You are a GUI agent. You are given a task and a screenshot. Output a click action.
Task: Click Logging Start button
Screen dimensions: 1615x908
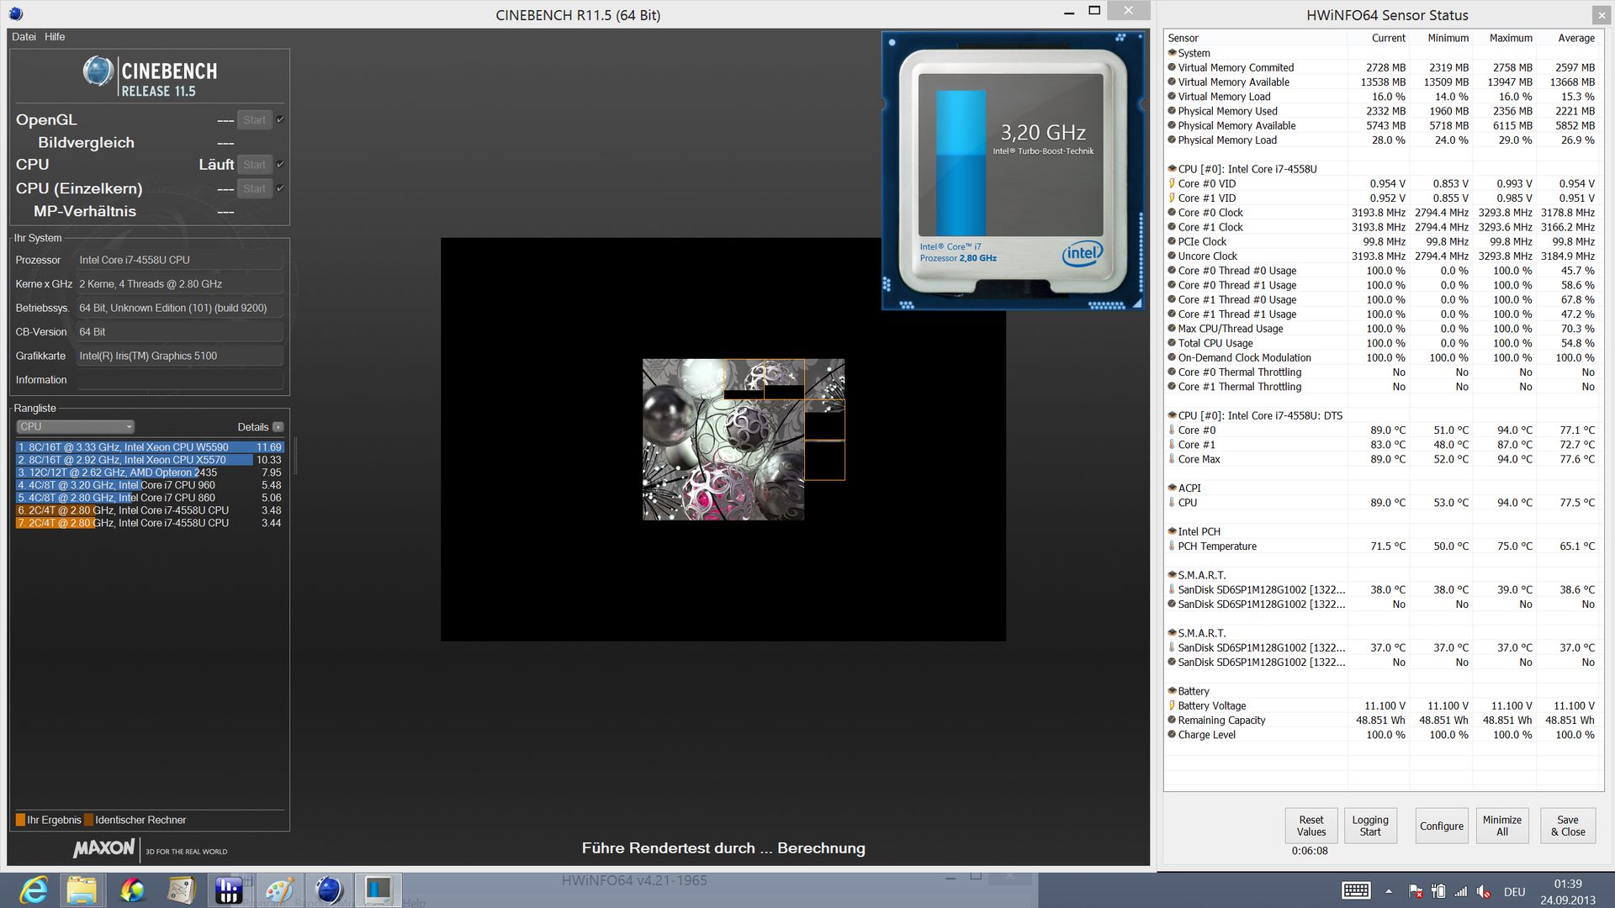pyautogui.click(x=1370, y=826)
